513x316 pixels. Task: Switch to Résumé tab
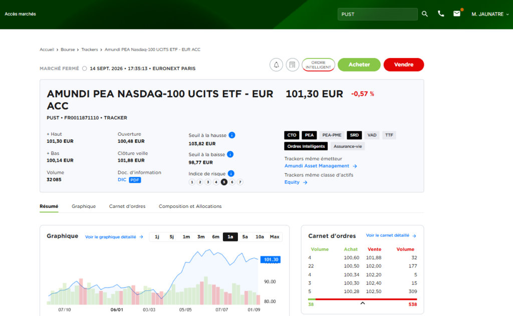coord(49,206)
